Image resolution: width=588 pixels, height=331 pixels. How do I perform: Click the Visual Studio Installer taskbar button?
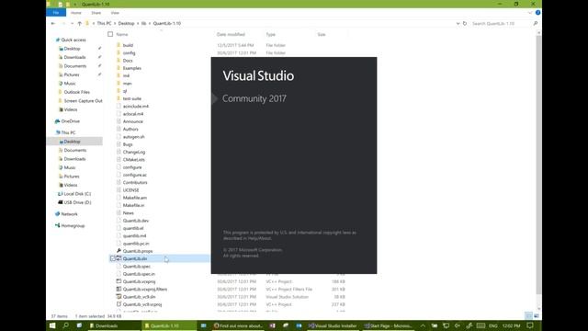[x=333, y=325]
